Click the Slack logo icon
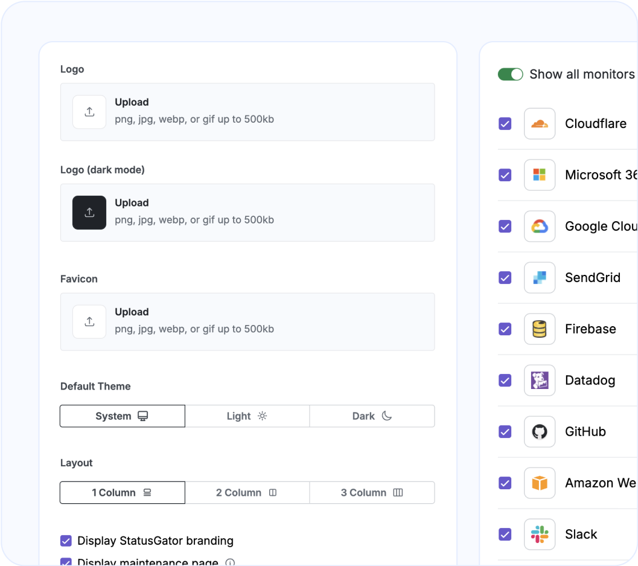Image resolution: width=638 pixels, height=566 pixels. pyautogui.click(x=539, y=535)
